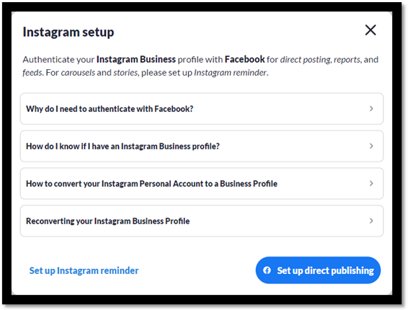The height and width of the screenshot is (310, 408).
Task: Close the Instagram setup dialog
Action: click(371, 30)
